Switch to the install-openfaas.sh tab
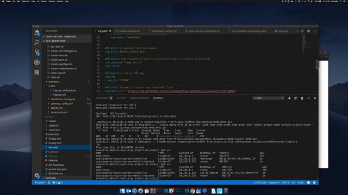Image resolution: width=348 pixels, height=195 pixels. pos(129,31)
